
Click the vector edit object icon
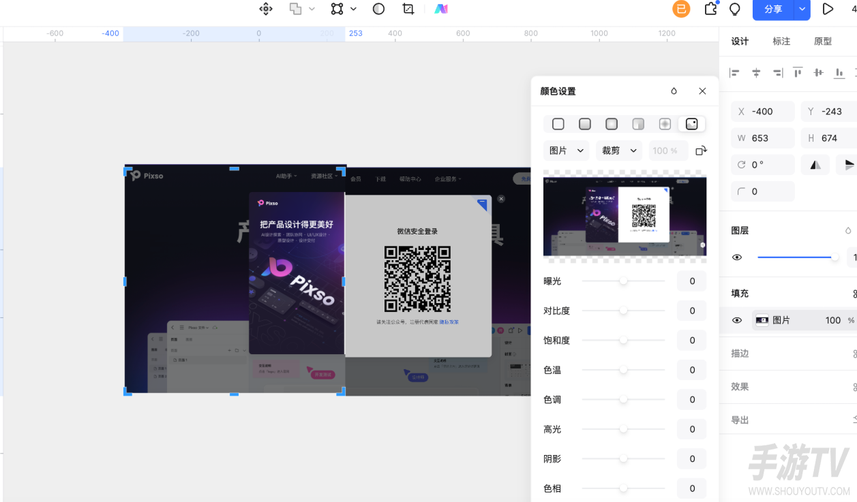pos(337,9)
